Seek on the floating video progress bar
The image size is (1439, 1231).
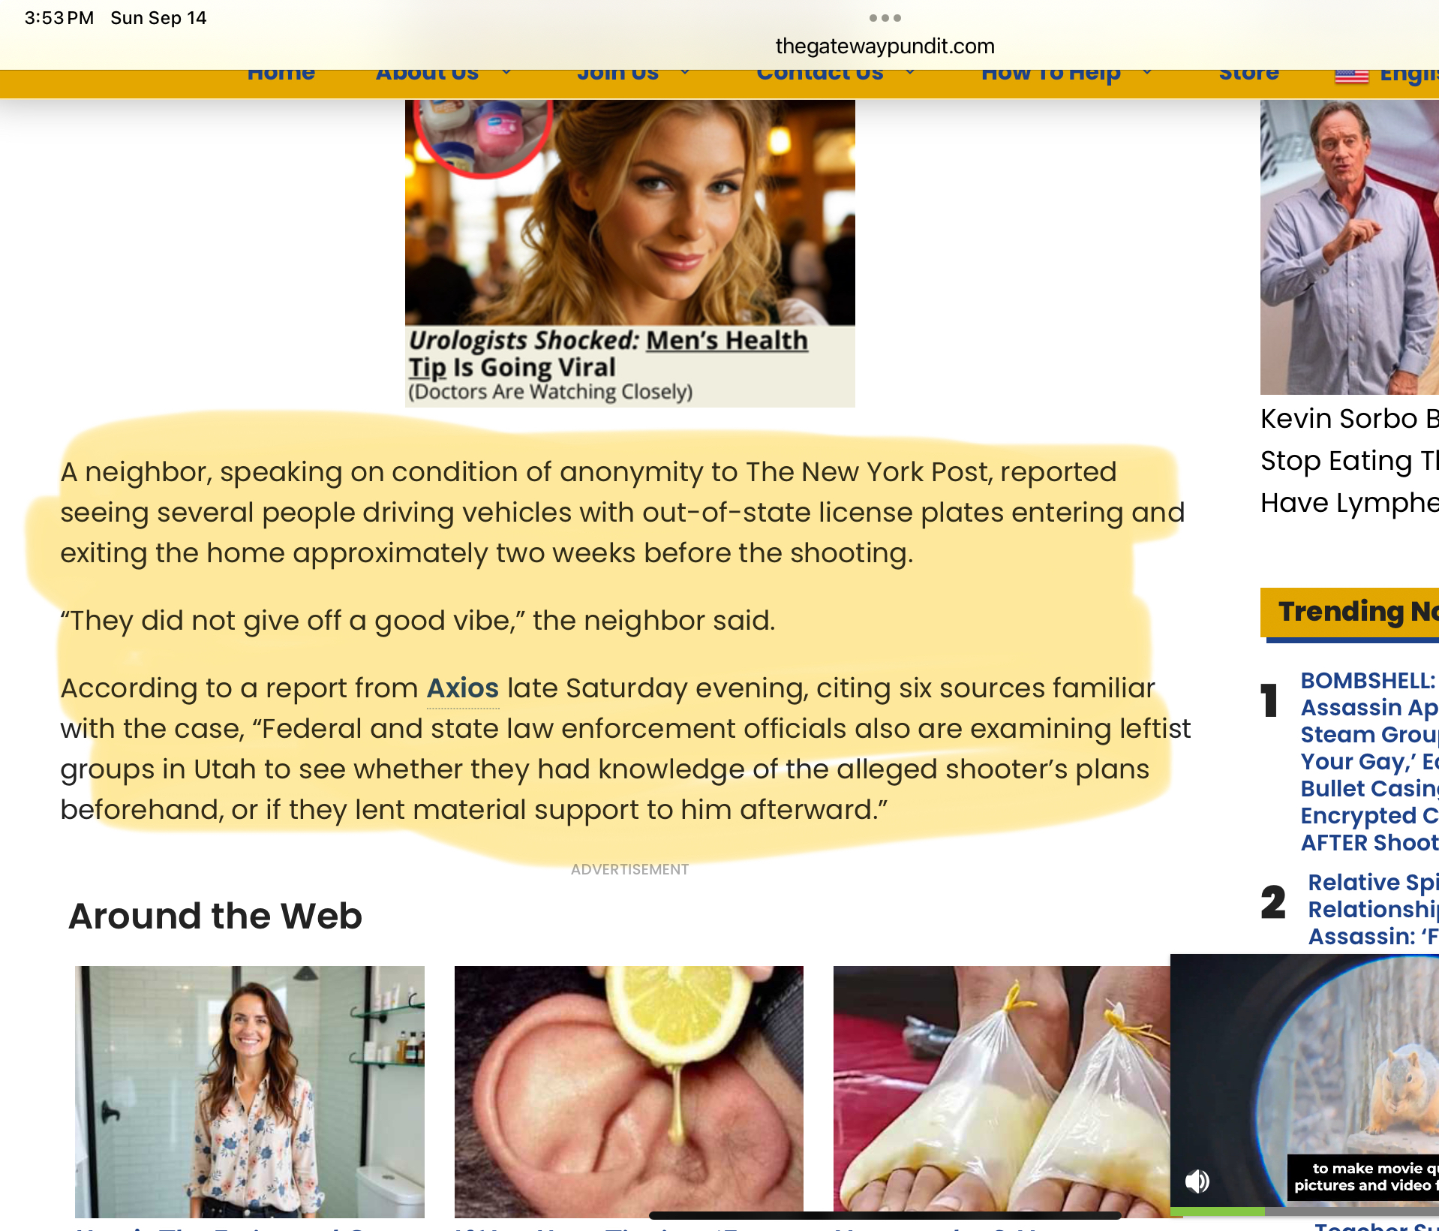[x=1305, y=1211]
